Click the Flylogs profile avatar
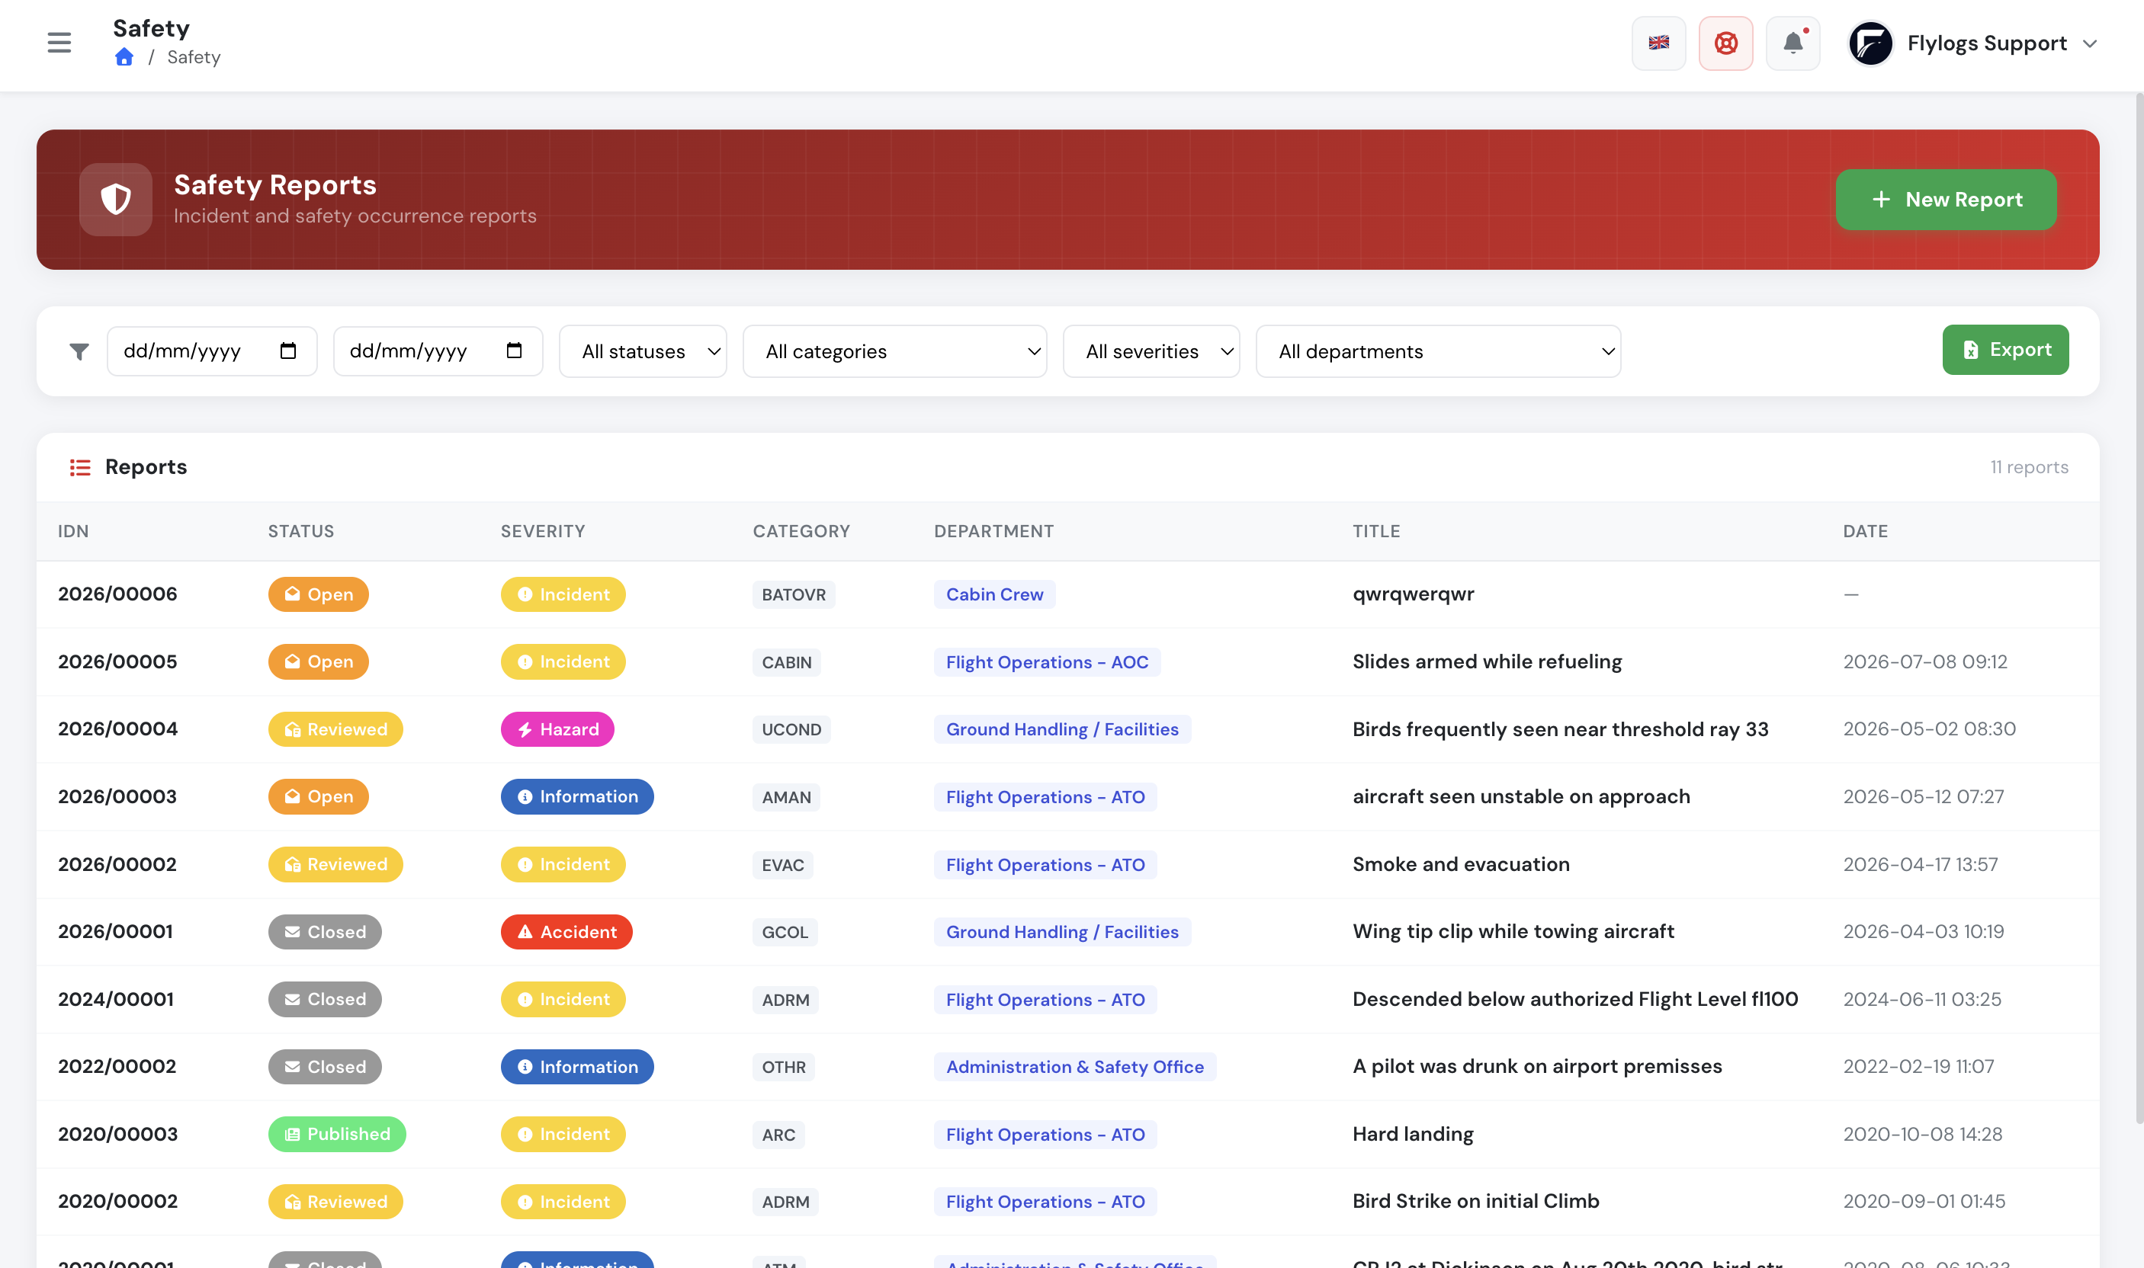The height and width of the screenshot is (1268, 2144). point(1870,43)
